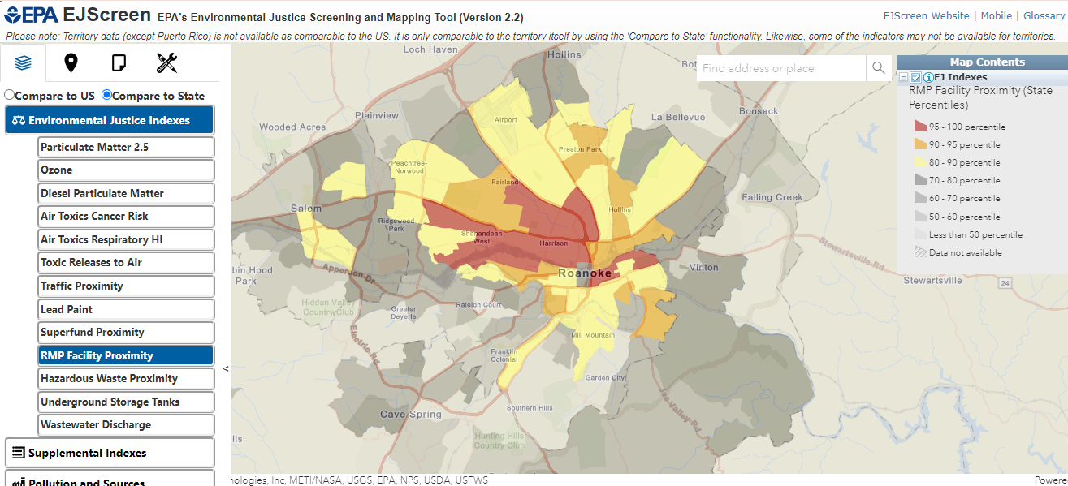Select Traffic Proximity index
The height and width of the screenshot is (486, 1068).
127,286
